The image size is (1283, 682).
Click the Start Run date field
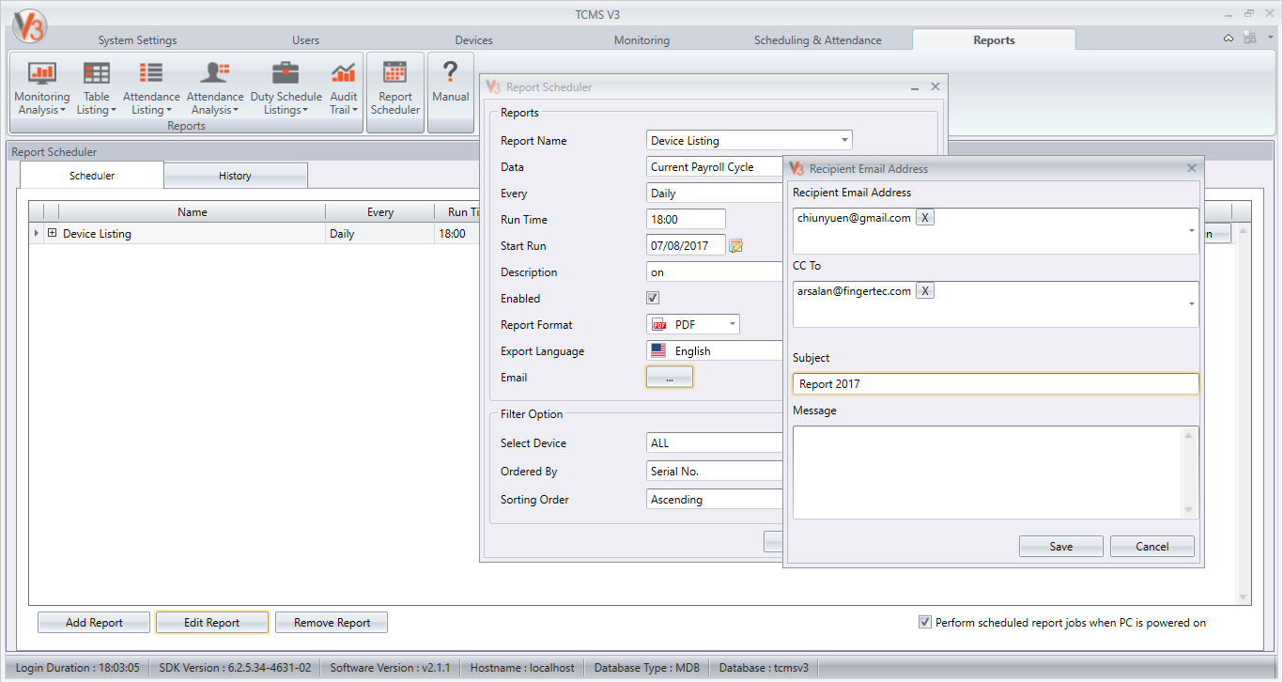687,246
